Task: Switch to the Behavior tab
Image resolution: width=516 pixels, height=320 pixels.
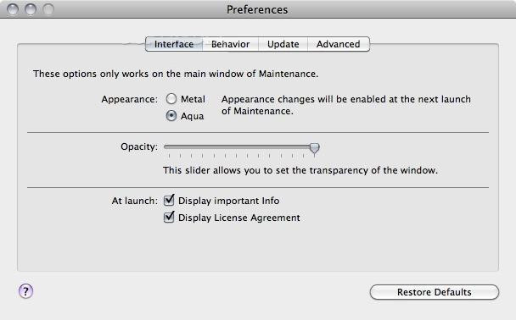Action: click(x=230, y=44)
